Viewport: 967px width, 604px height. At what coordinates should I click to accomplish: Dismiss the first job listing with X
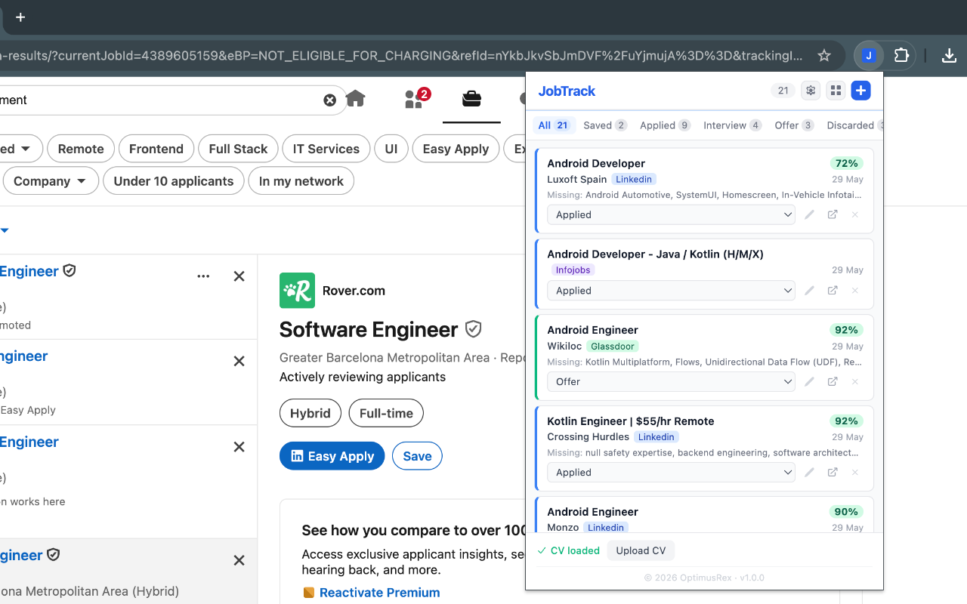pyautogui.click(x=239, y=276)
